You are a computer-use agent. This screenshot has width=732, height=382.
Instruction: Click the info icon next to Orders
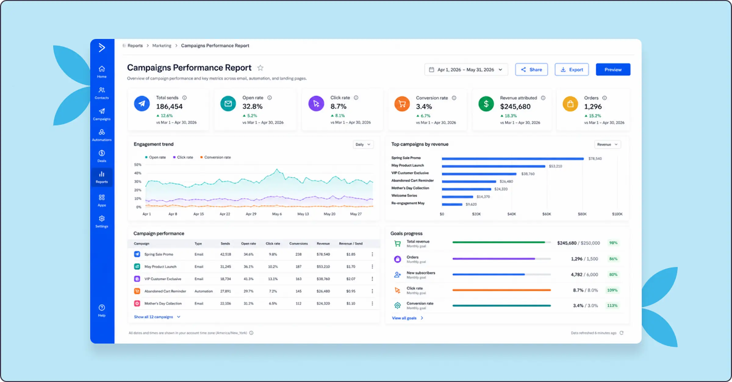605,98
